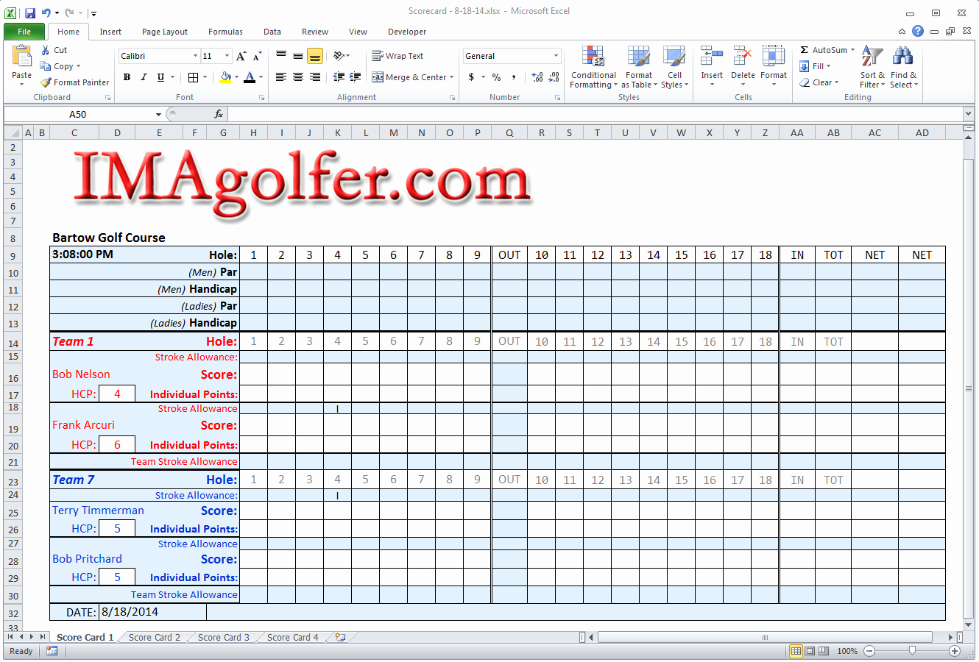Toggle Bold formatting

127,77
